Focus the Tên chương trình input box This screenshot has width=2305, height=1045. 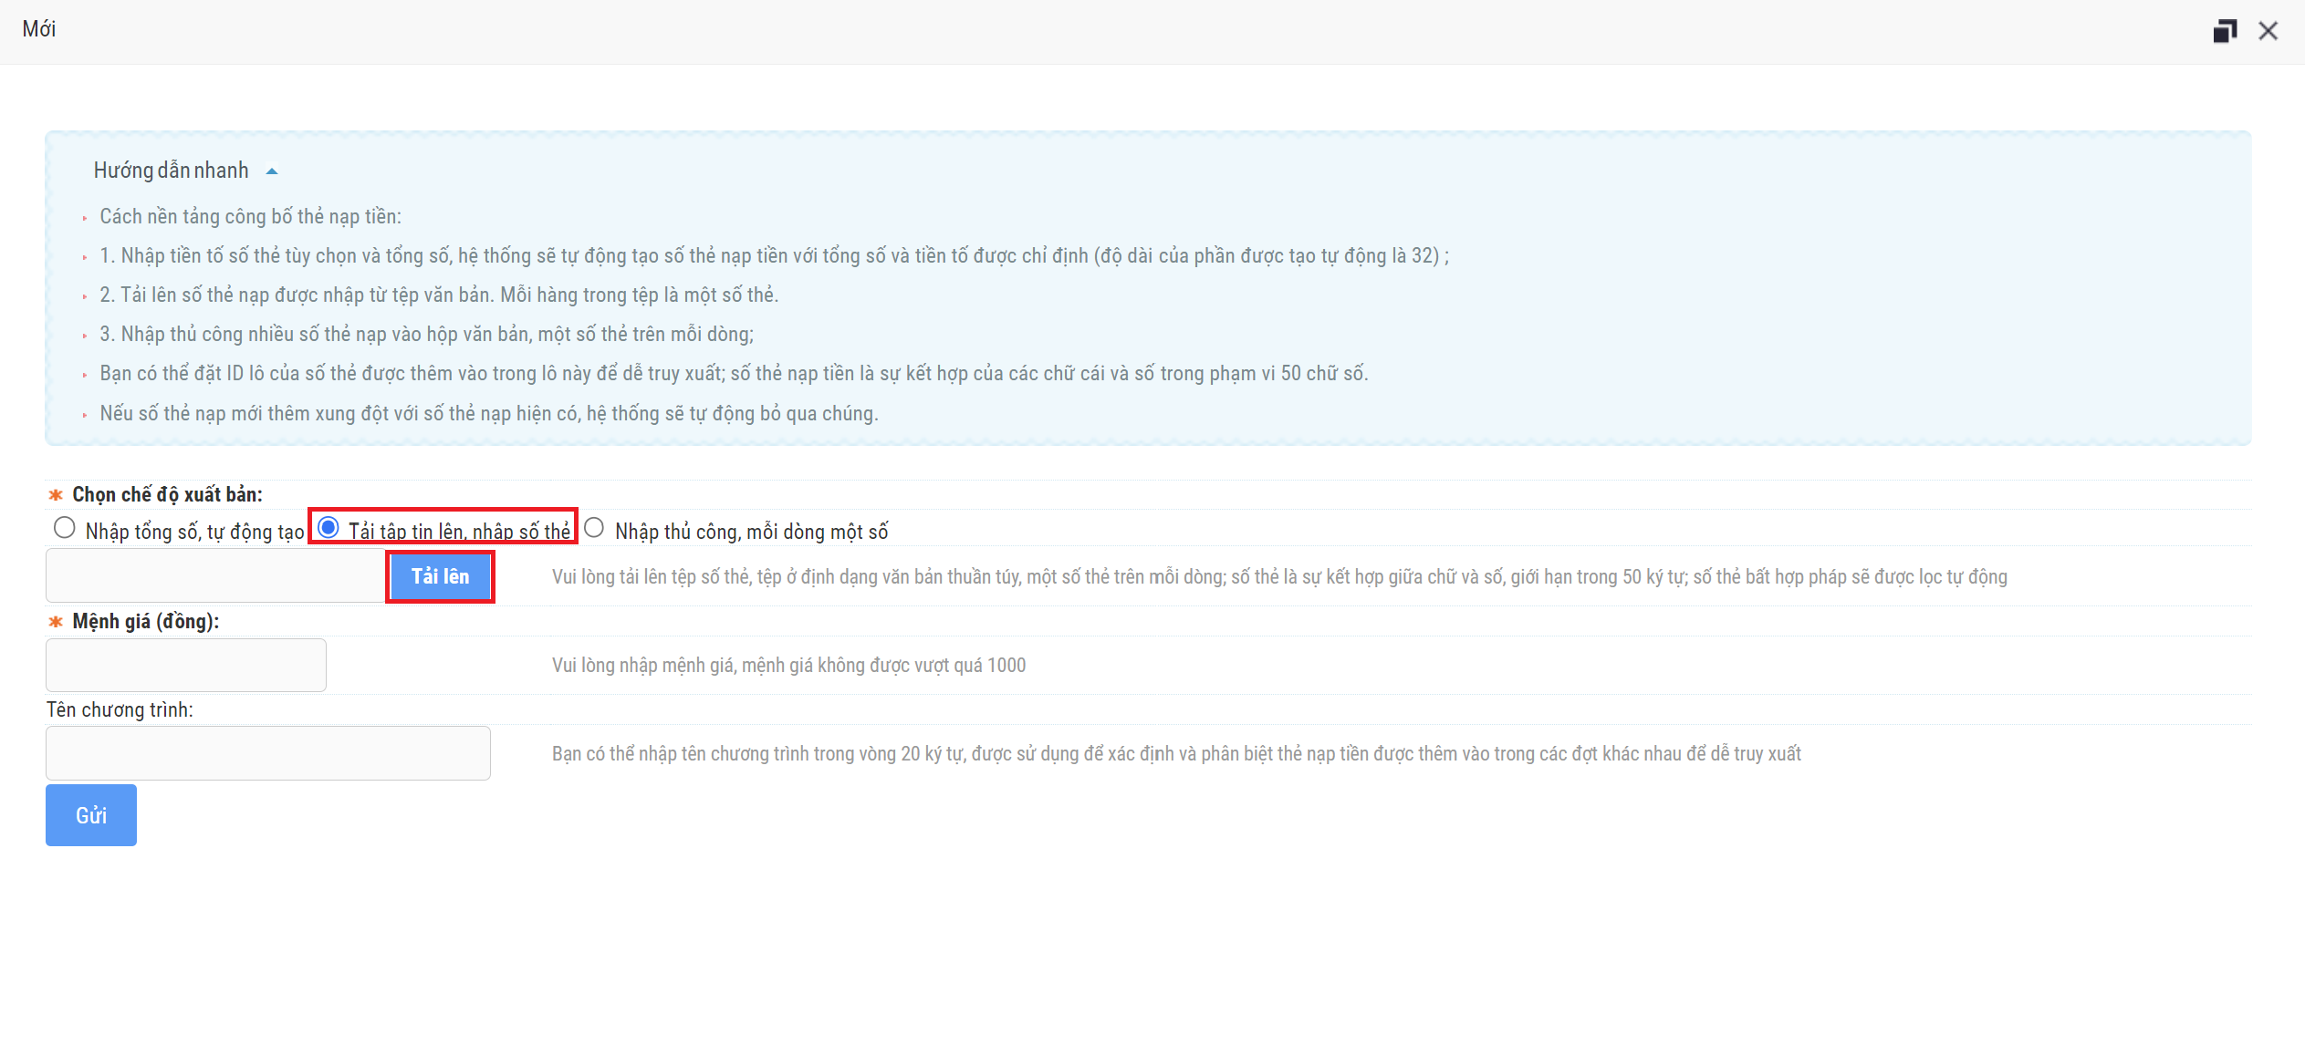point(268,753)
